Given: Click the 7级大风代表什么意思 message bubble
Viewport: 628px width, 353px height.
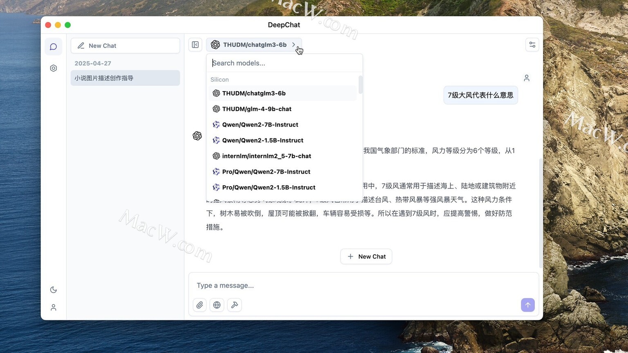Looking at the screenshot, I should 480,95.
